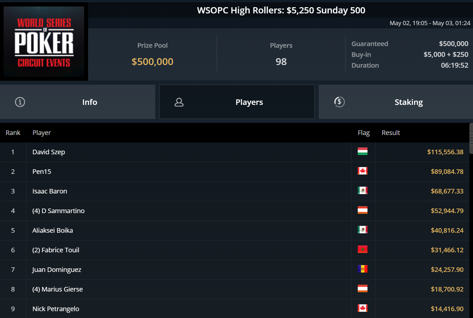Click Pen15's Canada flag icon
The image size is (473, 318).
pyautogui.click(x=362, y=171)
